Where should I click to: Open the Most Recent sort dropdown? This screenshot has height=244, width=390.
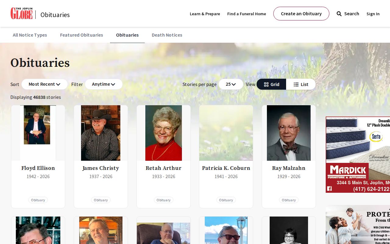pos(44,84)
